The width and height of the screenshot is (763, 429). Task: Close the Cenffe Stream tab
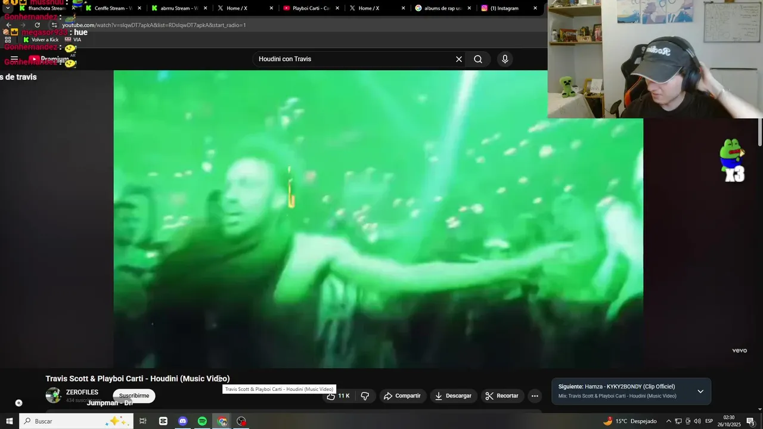(x=139, y=8)
